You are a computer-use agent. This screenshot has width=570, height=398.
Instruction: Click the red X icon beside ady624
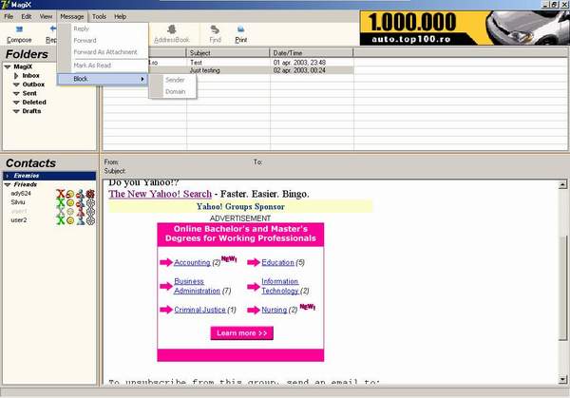click(x=61, y=194)
